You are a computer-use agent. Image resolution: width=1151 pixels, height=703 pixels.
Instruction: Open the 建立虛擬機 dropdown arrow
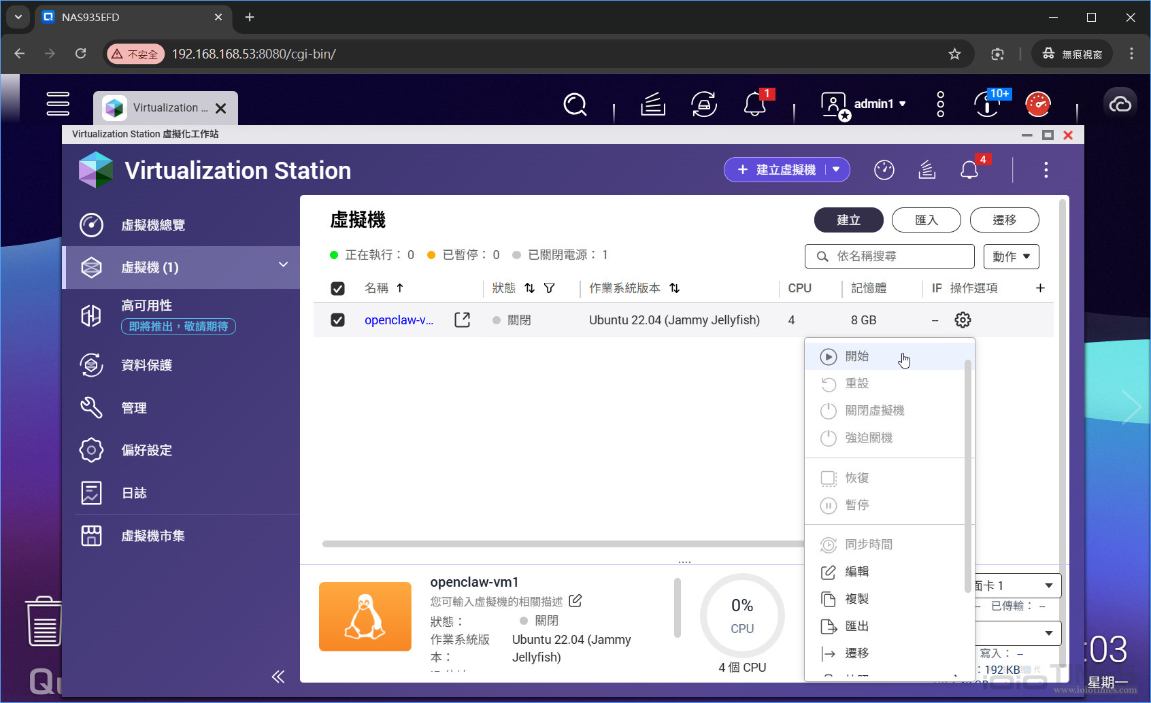(x=837, y=170)
